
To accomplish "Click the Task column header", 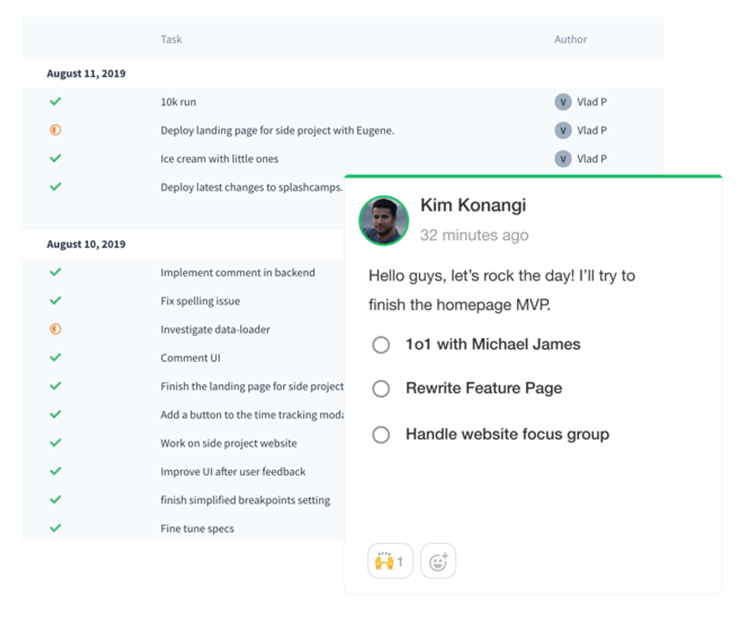I will (171, 40).
